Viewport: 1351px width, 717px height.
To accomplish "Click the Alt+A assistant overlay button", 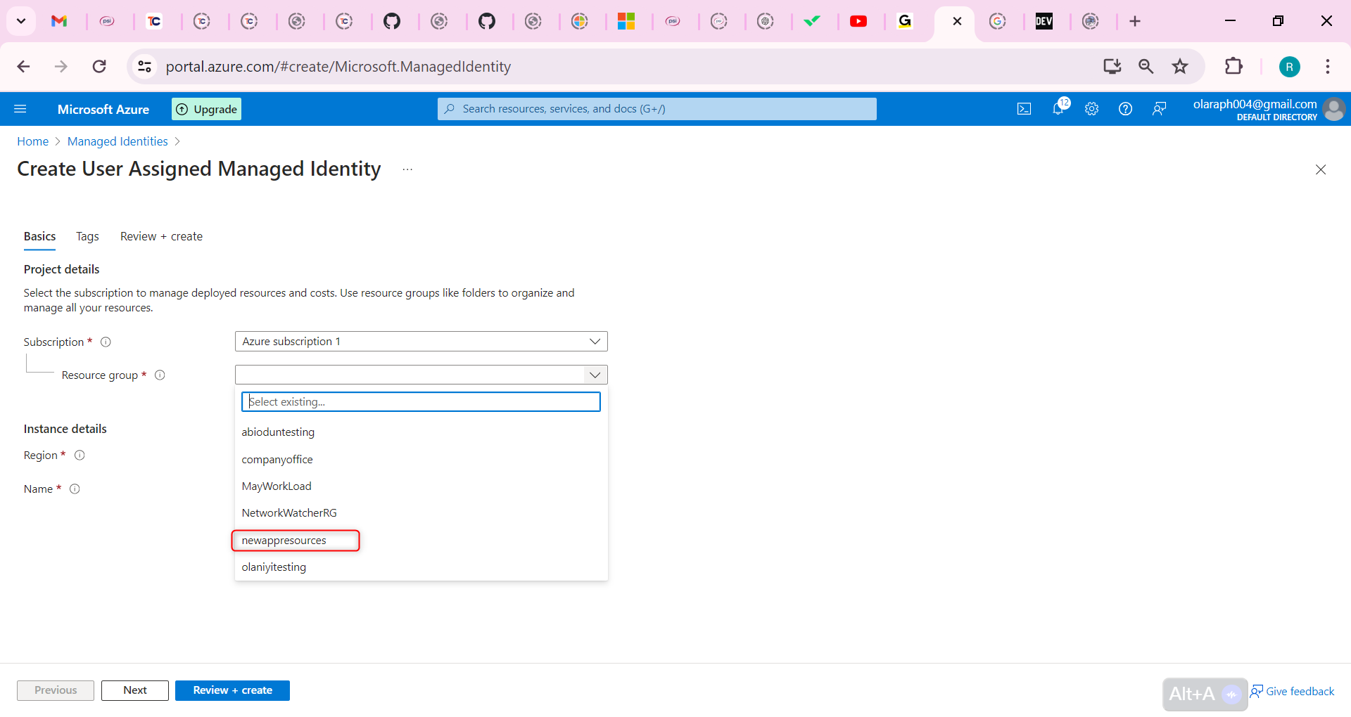I will (1205, 695).
